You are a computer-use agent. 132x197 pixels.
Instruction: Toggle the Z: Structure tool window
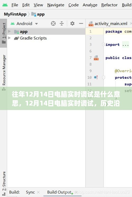coord(4,183)
